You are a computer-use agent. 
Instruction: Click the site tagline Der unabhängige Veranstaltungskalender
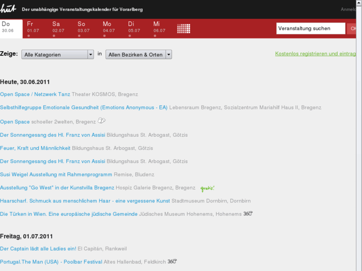[82, 9]
